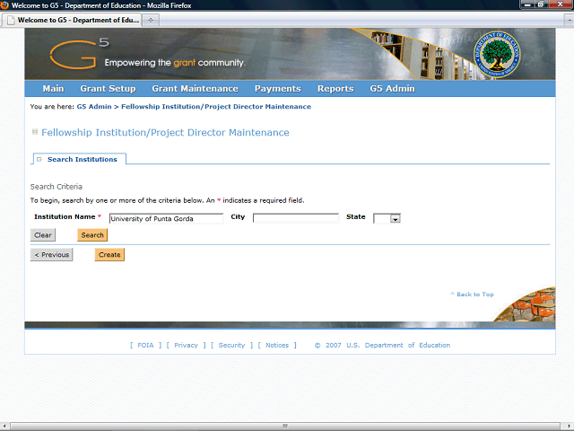Open the Main menu

53,89
